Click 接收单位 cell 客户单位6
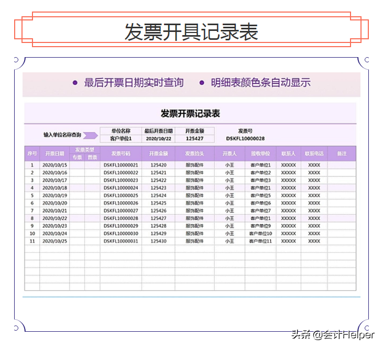 [260, 203]
